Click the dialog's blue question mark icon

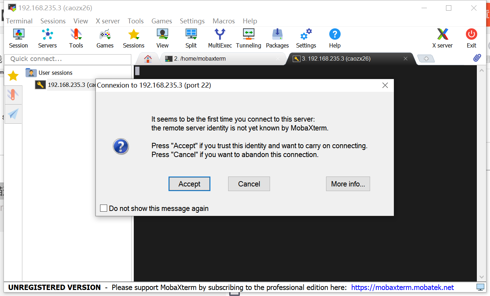tap(121, 146)
